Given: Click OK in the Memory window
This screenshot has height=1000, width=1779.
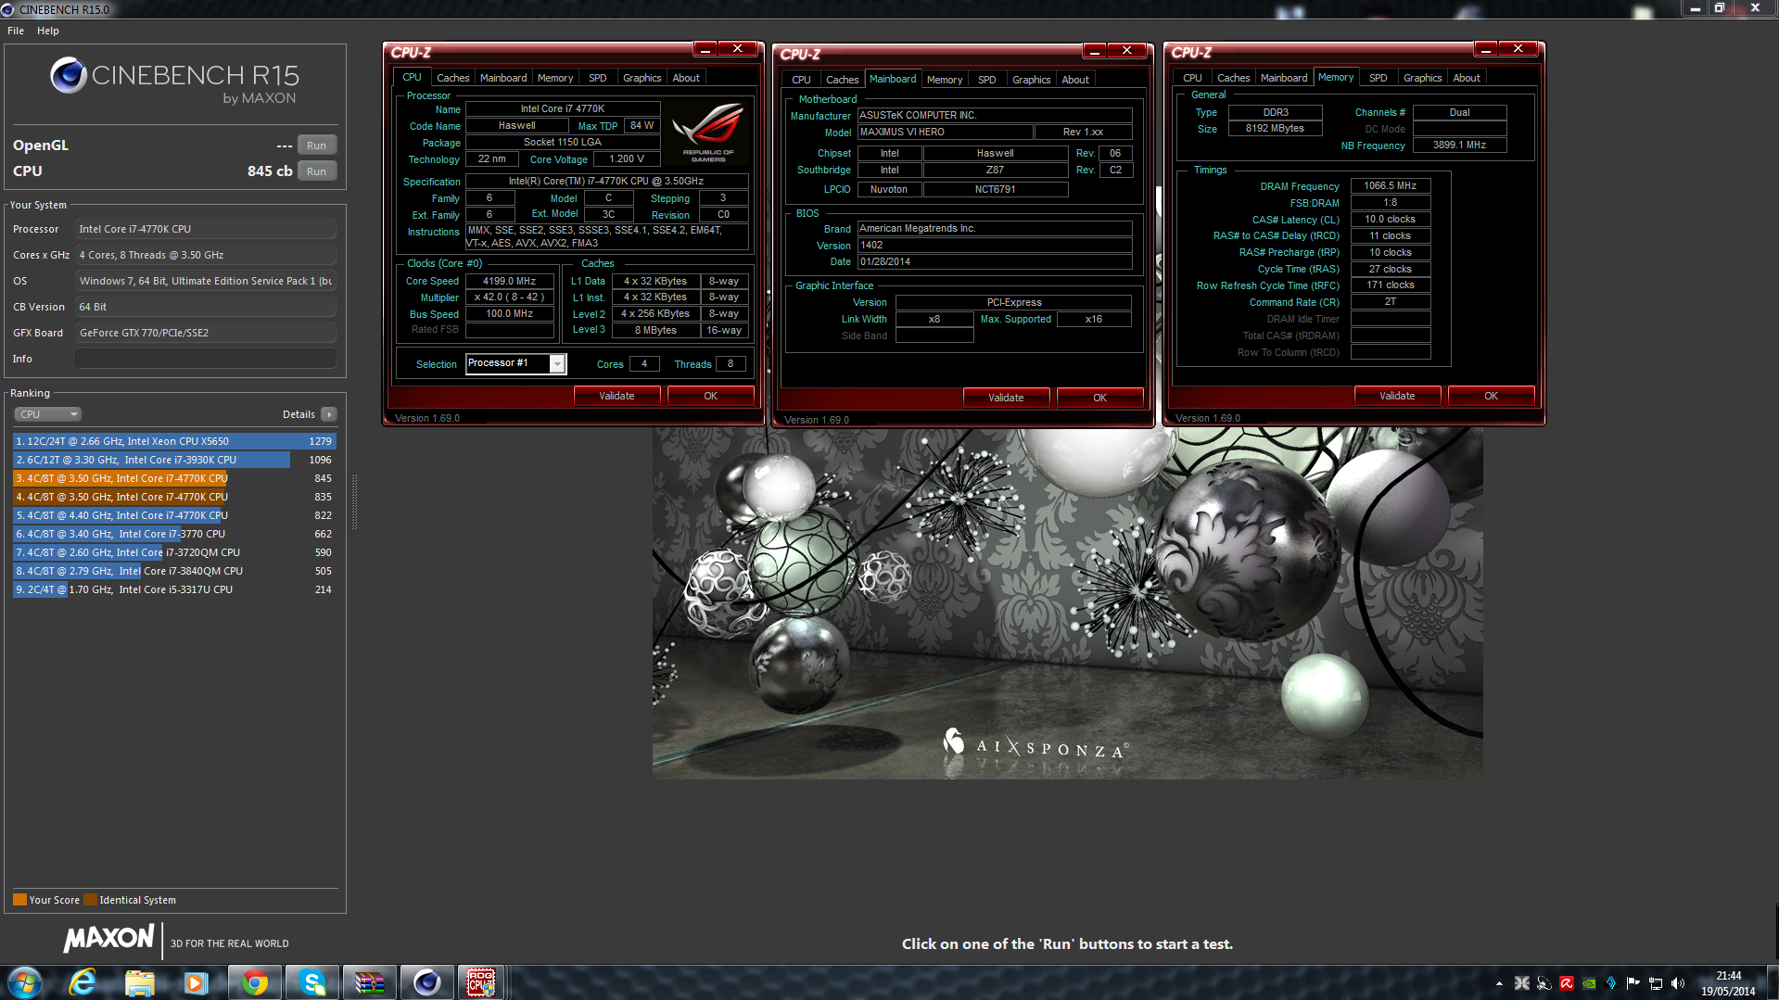Looking at the screenshot, I should pyautogui.click(x=1491, y=396).
